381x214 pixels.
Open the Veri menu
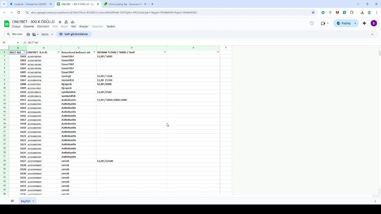tap(74, 26)
